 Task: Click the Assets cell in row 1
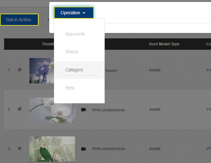(x=155, y=70)
